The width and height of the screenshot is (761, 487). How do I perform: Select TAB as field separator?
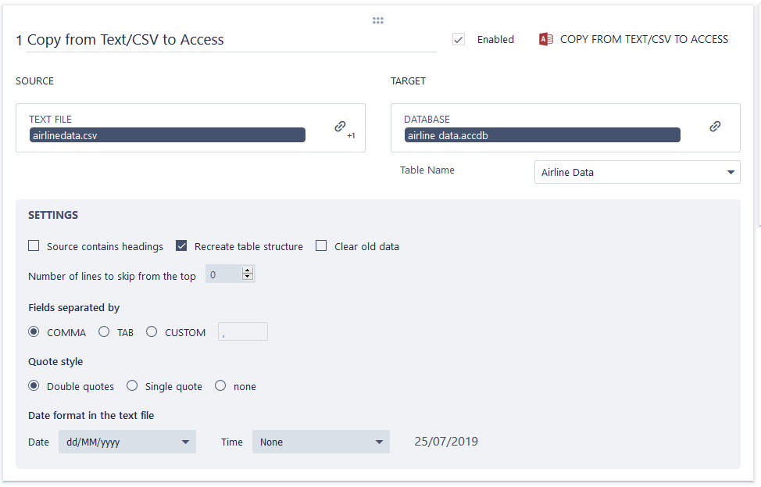pos(104,332)
